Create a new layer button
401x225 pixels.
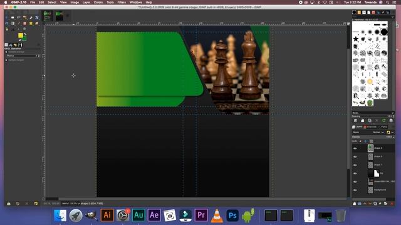(x=354, y=203)
